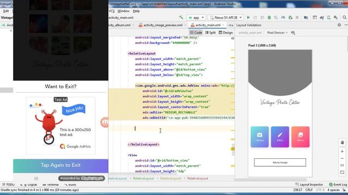The width and height of the screenshot is (348, 195).
Task: Click the Apply Changes and Restart icon
Action: point(255,17)
